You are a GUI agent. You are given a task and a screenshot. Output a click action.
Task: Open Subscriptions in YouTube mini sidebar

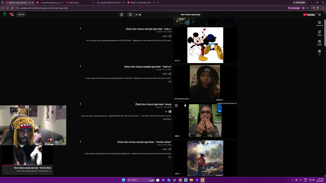tap(319, 42)
